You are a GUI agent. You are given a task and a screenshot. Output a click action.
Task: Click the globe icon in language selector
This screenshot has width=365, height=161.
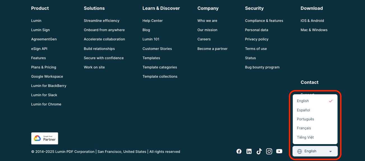point(299,151)
